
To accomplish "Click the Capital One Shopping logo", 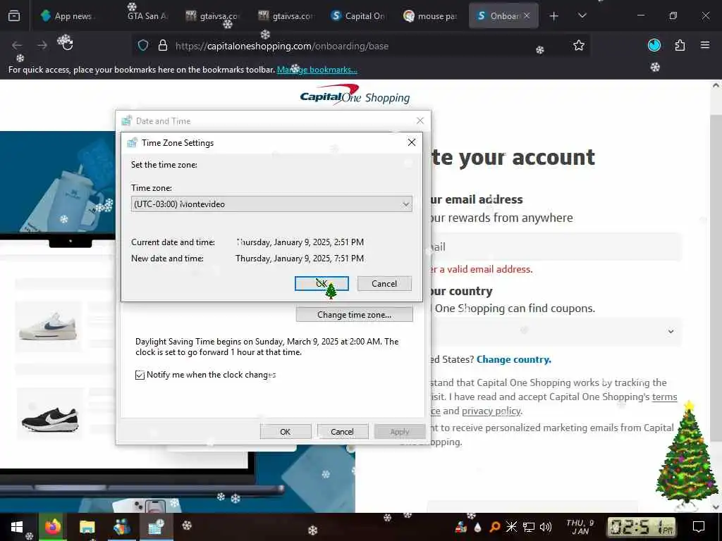I will coord(355,95).
